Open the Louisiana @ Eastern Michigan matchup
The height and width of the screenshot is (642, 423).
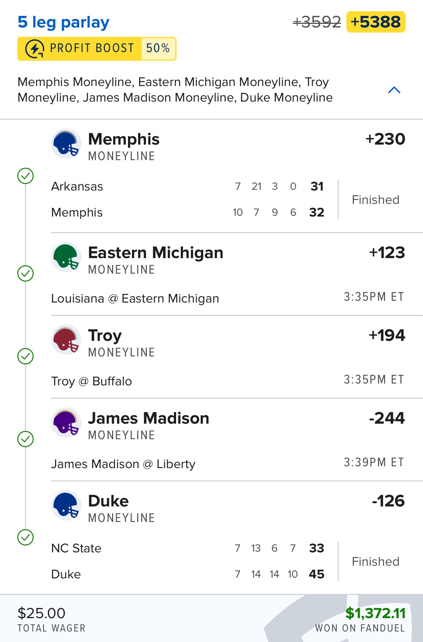[x=135, y=299]
